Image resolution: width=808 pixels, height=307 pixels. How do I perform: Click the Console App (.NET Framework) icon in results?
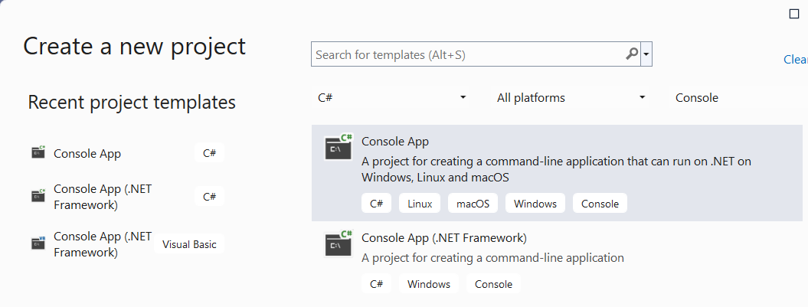tap(339, 243)
